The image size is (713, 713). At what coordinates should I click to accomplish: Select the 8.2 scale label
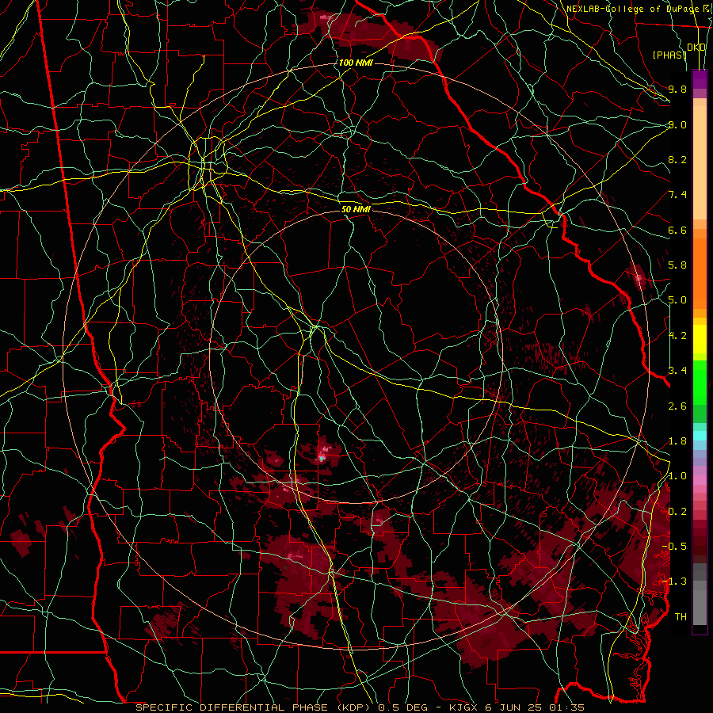point(677,159)
